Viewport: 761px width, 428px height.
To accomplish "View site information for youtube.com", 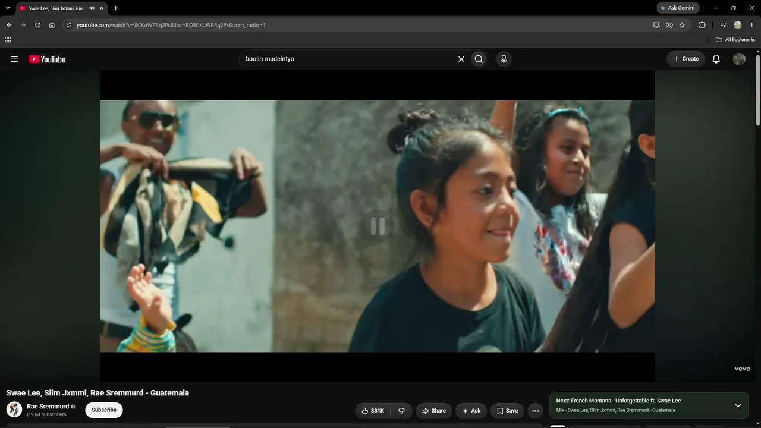I will 68,25.
